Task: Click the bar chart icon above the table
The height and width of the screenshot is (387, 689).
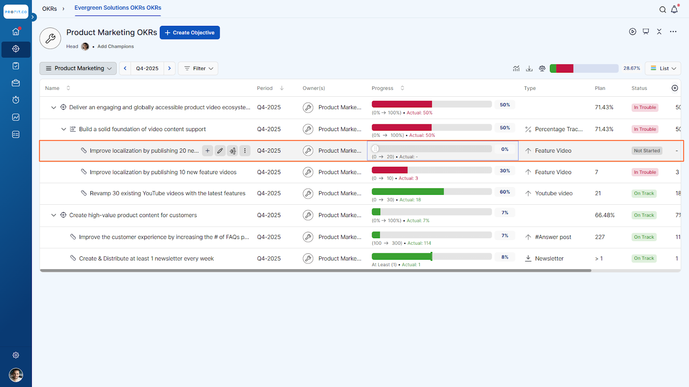Action: pyautogui.click(x=516, y=68)
